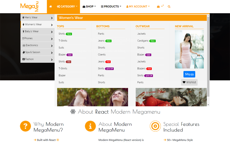The width and height of the screenshot is (230, 143).
Task: Click the Sale badge beside Tops Blazer
Action: 70,55
